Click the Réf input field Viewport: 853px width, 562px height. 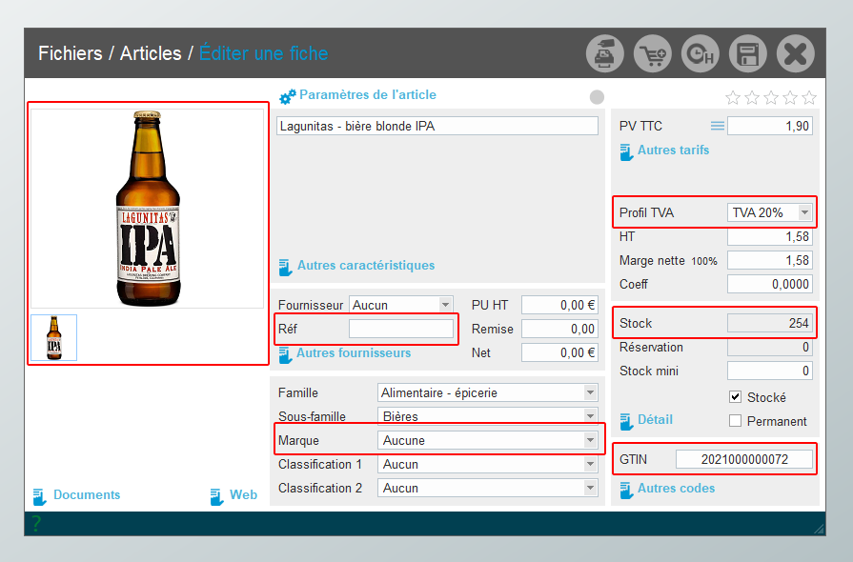coord(401,329)
